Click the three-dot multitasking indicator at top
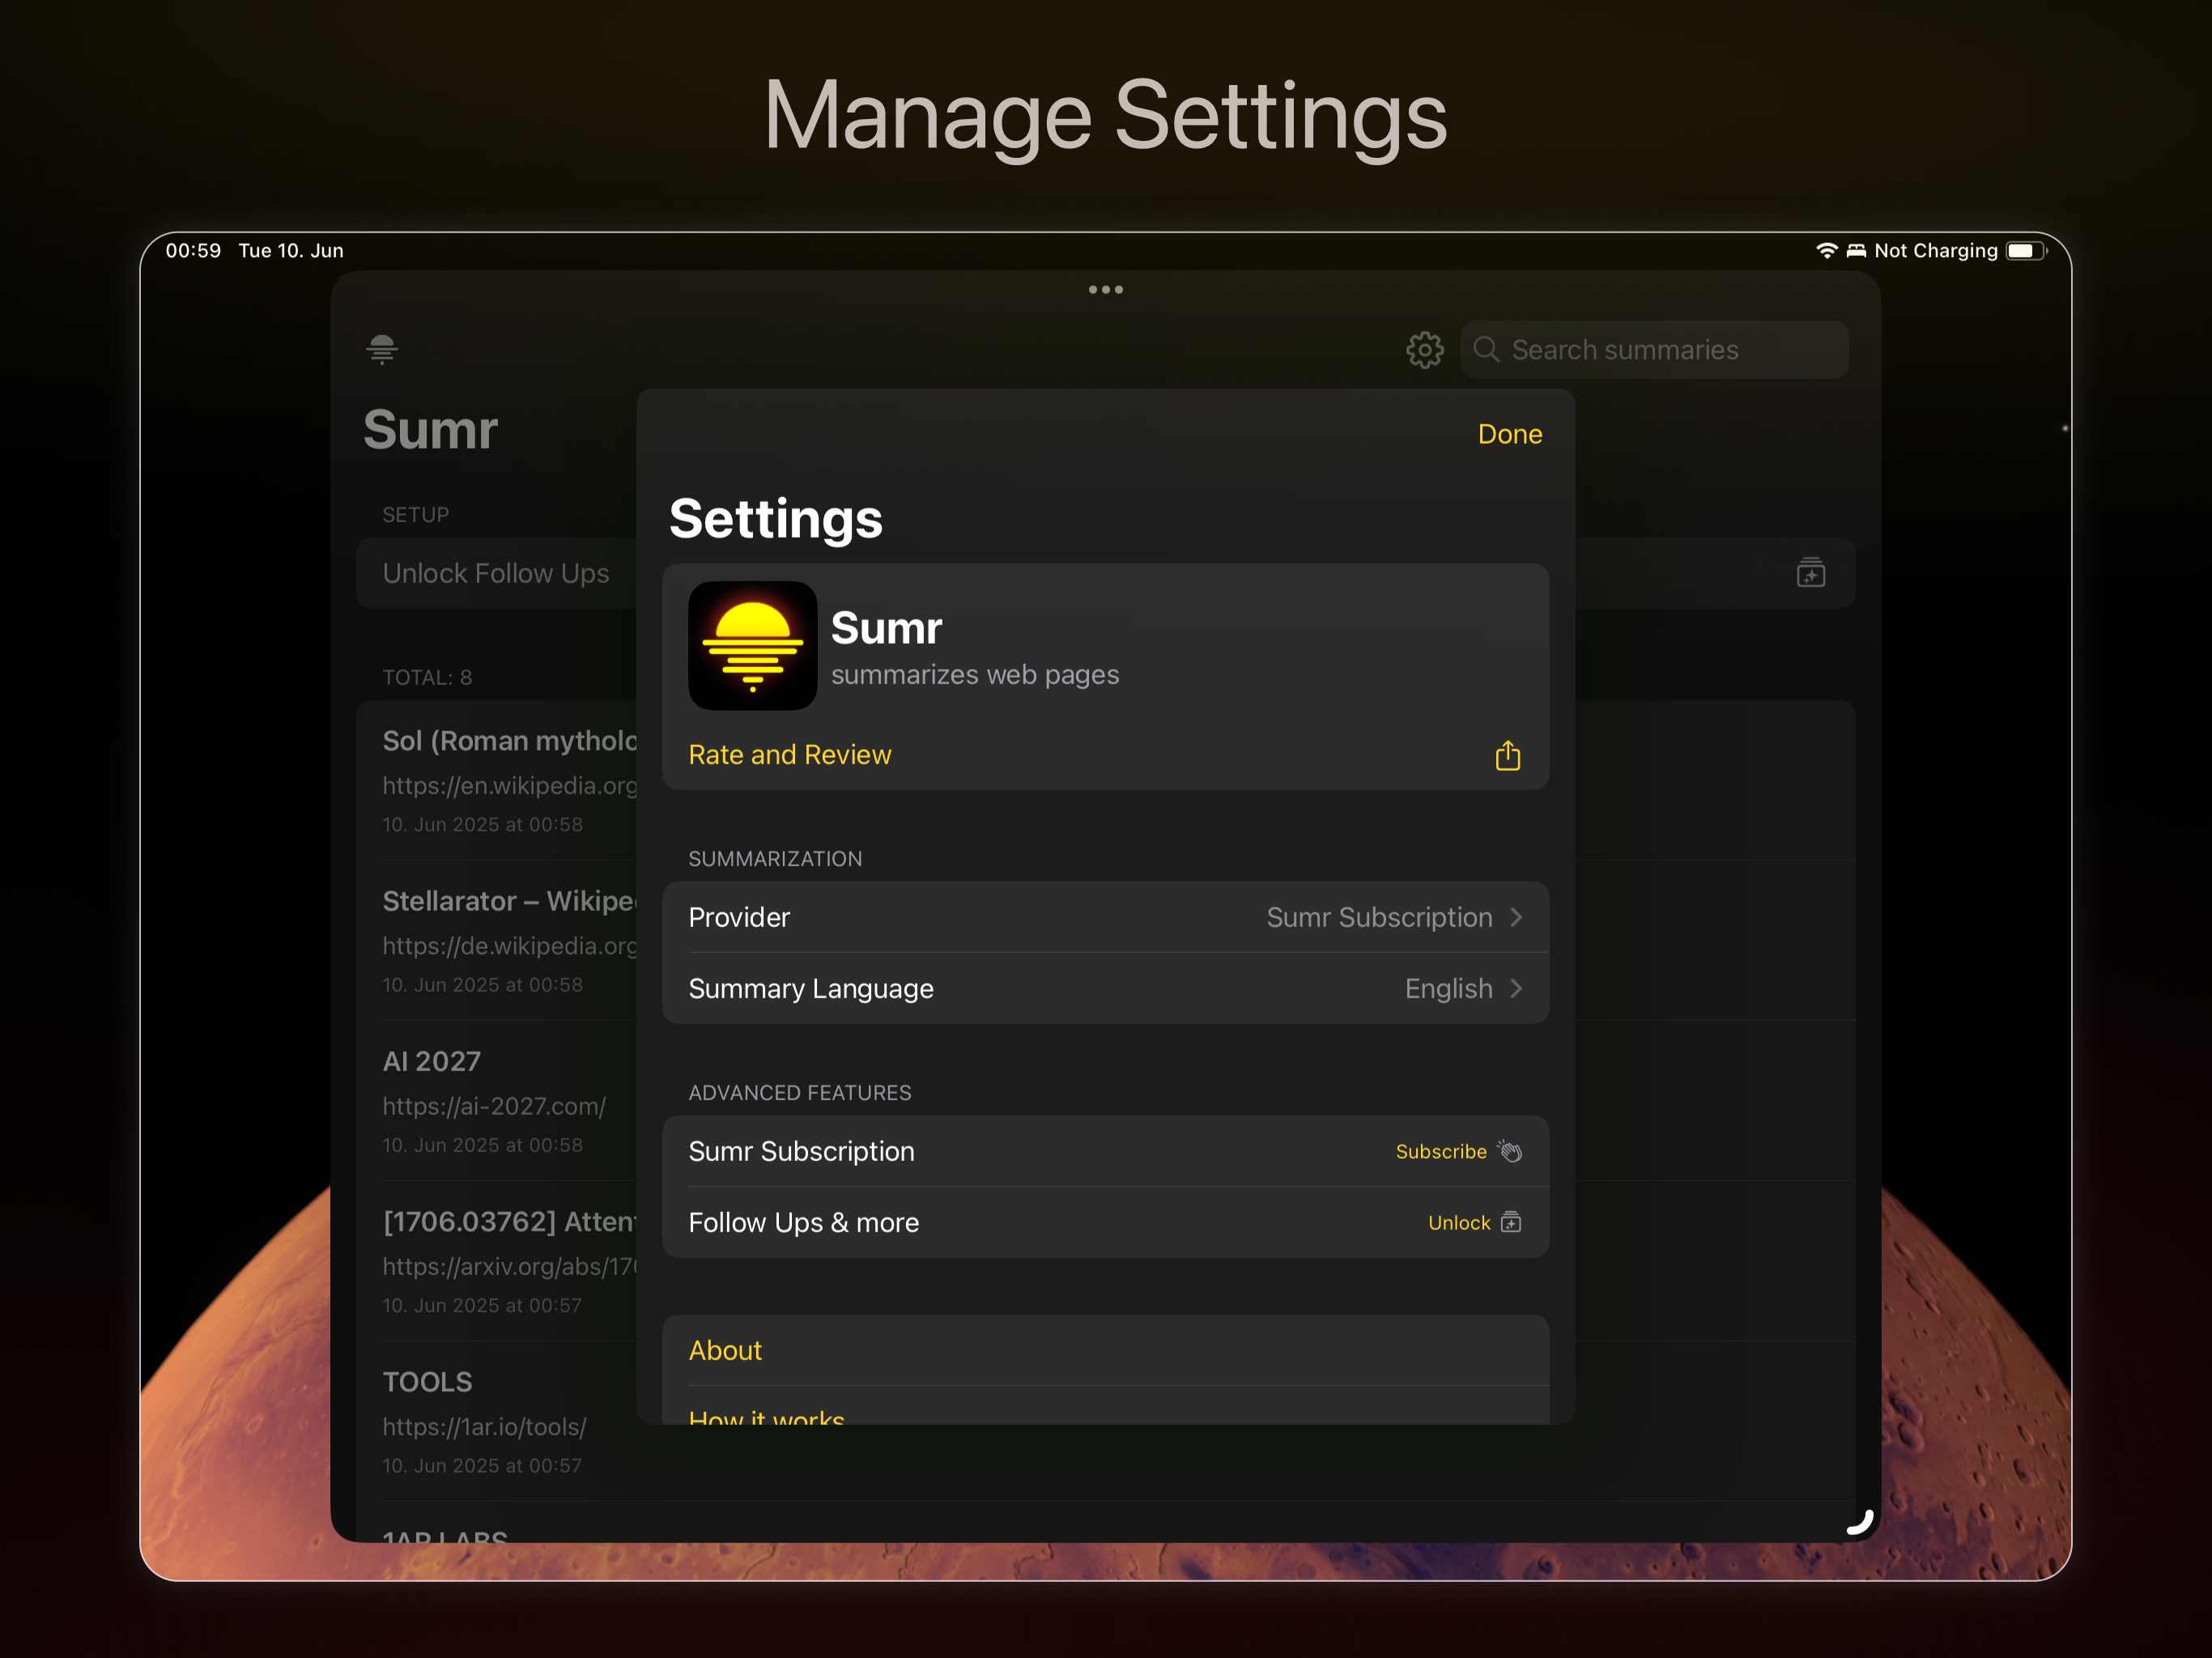 [1105, 290]
